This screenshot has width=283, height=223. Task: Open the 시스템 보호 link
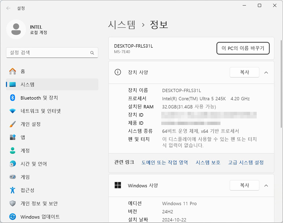[x=208, y=162]
